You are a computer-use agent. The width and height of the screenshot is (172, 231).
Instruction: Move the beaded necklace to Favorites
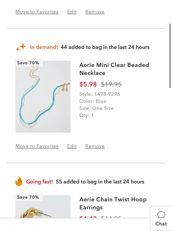coord(37,146)
